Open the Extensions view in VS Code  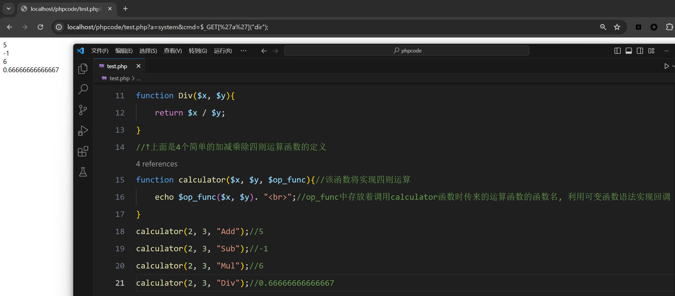(83, 151)
